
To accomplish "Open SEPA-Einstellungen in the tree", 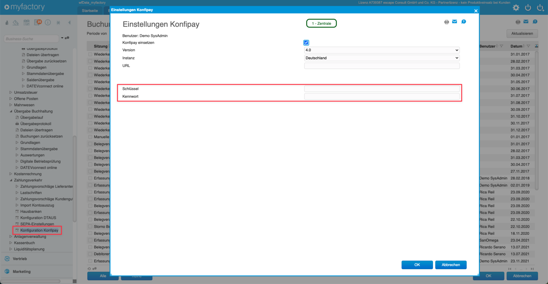I will click(37, 224).
